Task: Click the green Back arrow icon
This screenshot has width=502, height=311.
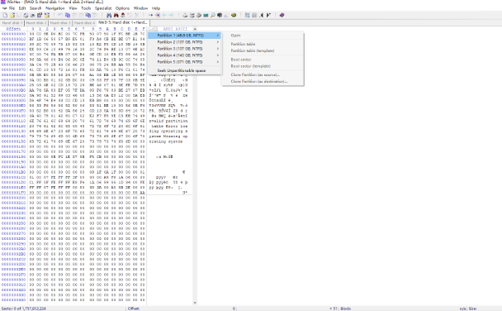Action: click(x=164, y=15)
